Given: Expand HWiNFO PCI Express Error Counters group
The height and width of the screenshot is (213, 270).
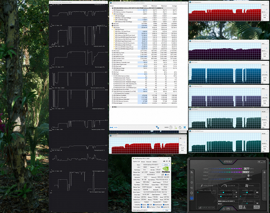Looking at the screenshot, I should [112, 93].
